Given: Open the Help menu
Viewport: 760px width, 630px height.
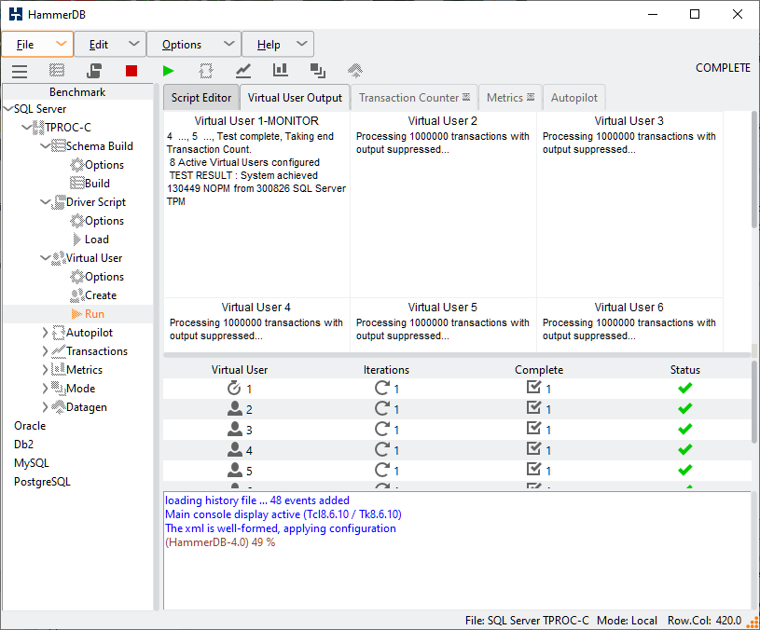Looking at the screenshot, I should (278, 45).
